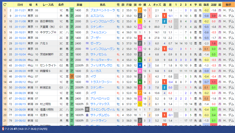
Task: Open horse ブエナベントゥーラ
Action: click(103, 10)
